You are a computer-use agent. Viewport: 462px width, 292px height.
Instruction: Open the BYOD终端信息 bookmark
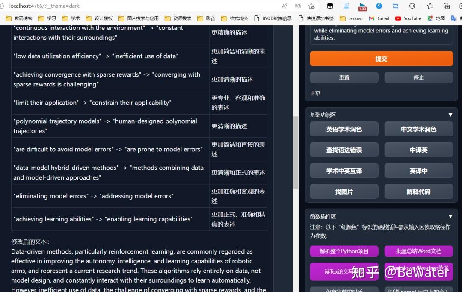[273, 18]
